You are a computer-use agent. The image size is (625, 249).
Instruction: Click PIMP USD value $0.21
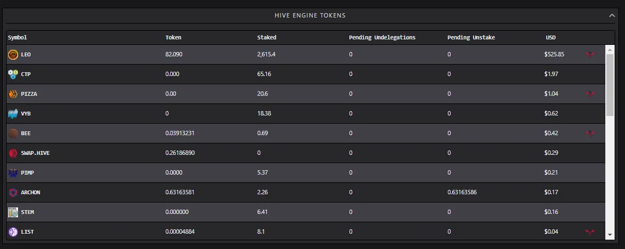click(551, 172)
